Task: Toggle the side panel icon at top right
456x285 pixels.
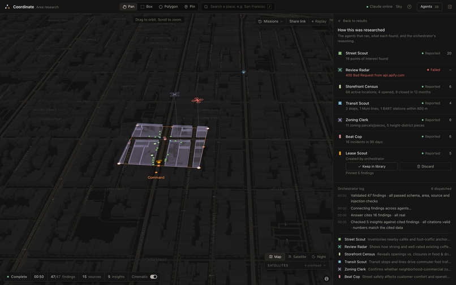Action: [x=450, y=7]
